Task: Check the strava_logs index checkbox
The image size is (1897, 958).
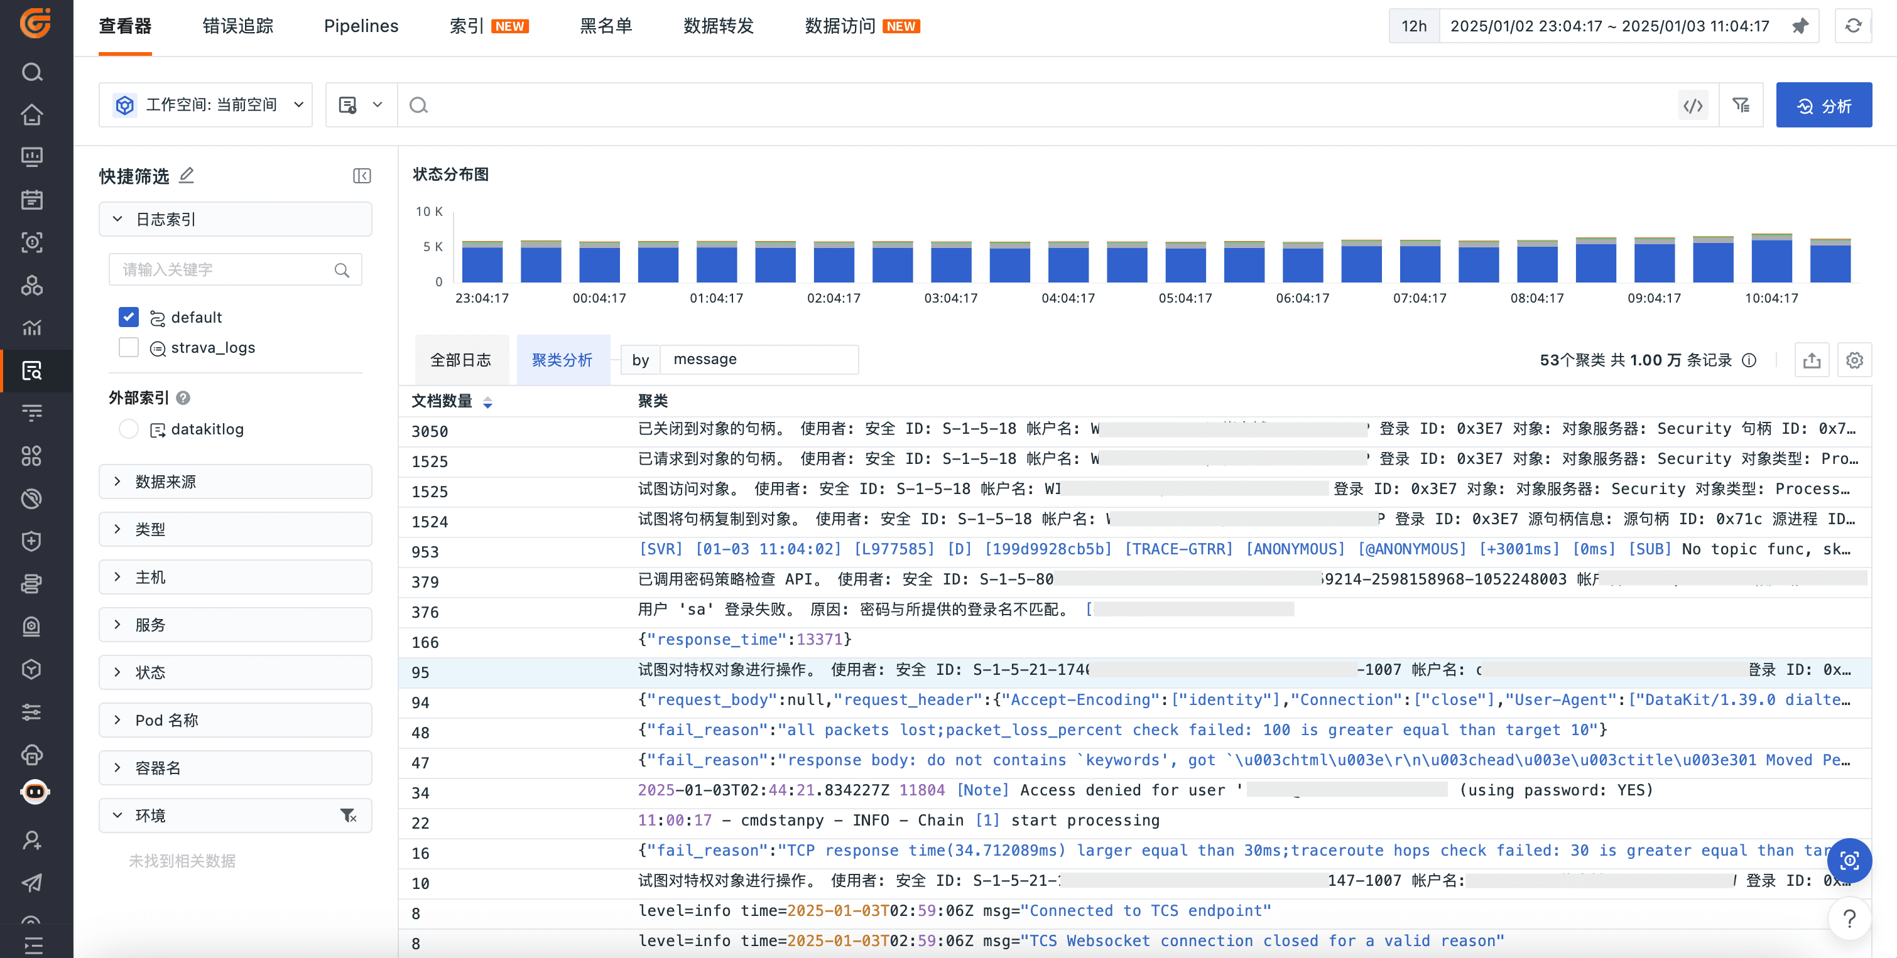Action: click(x=129, y=347)
